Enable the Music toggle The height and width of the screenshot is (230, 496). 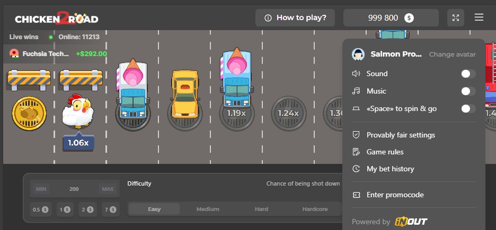click(468, 91)
